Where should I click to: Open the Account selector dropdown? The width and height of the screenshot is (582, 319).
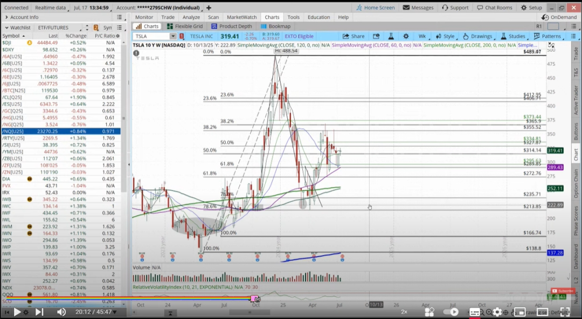point(158,8)
